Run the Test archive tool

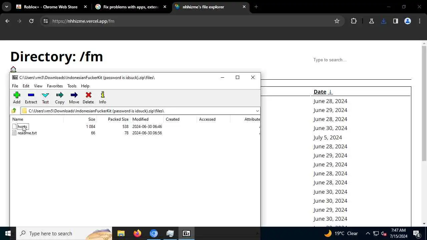point(45,98)
